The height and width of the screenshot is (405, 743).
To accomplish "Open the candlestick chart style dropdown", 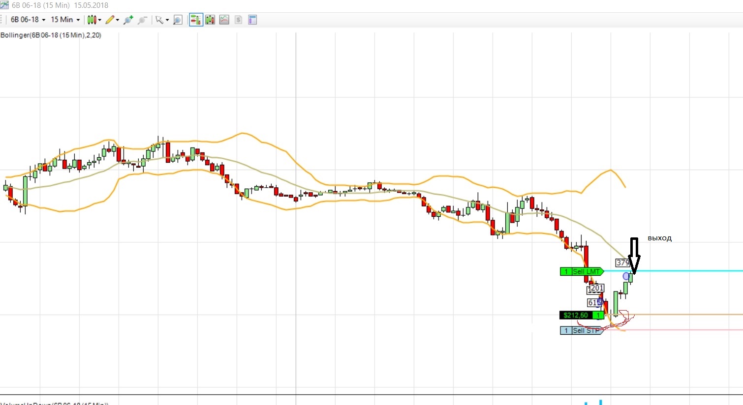I will pyautogui.click(x=94, y=20).
